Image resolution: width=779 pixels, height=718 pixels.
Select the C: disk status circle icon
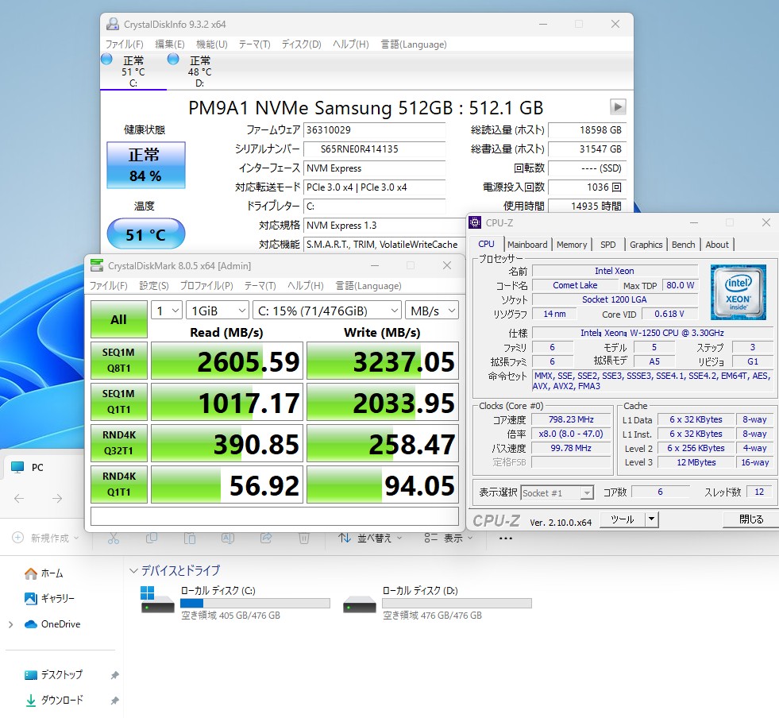(x=106, y=59)
